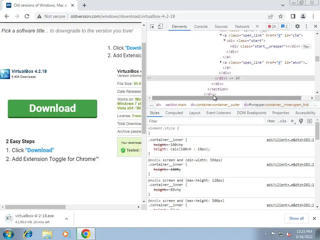Open the tab search dropdown arrow
This screenshot has height=240, width=320.
click(282, 5)
